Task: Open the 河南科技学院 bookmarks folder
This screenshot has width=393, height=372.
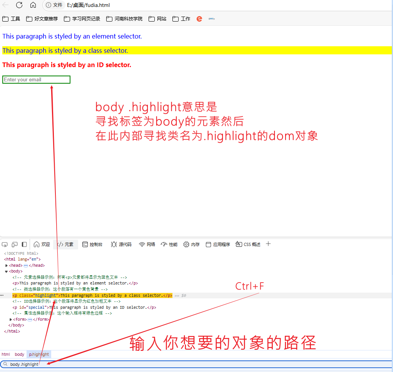Action: [124, 19]
